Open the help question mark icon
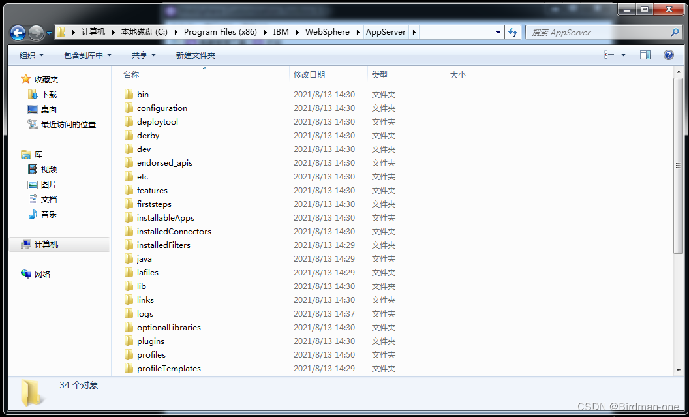689x417 pixels. [668, 55]
